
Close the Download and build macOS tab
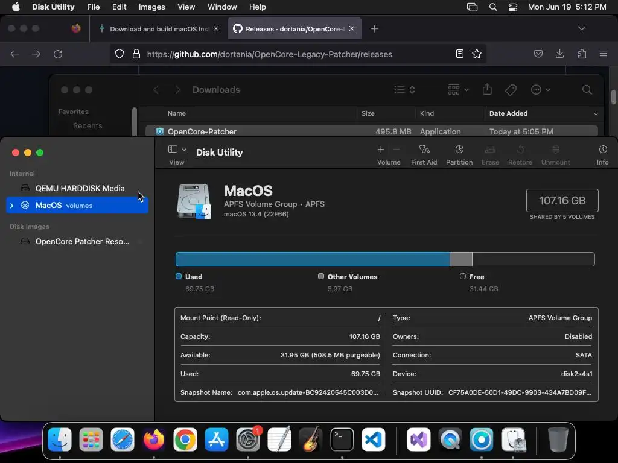click(x=216, y=28)
